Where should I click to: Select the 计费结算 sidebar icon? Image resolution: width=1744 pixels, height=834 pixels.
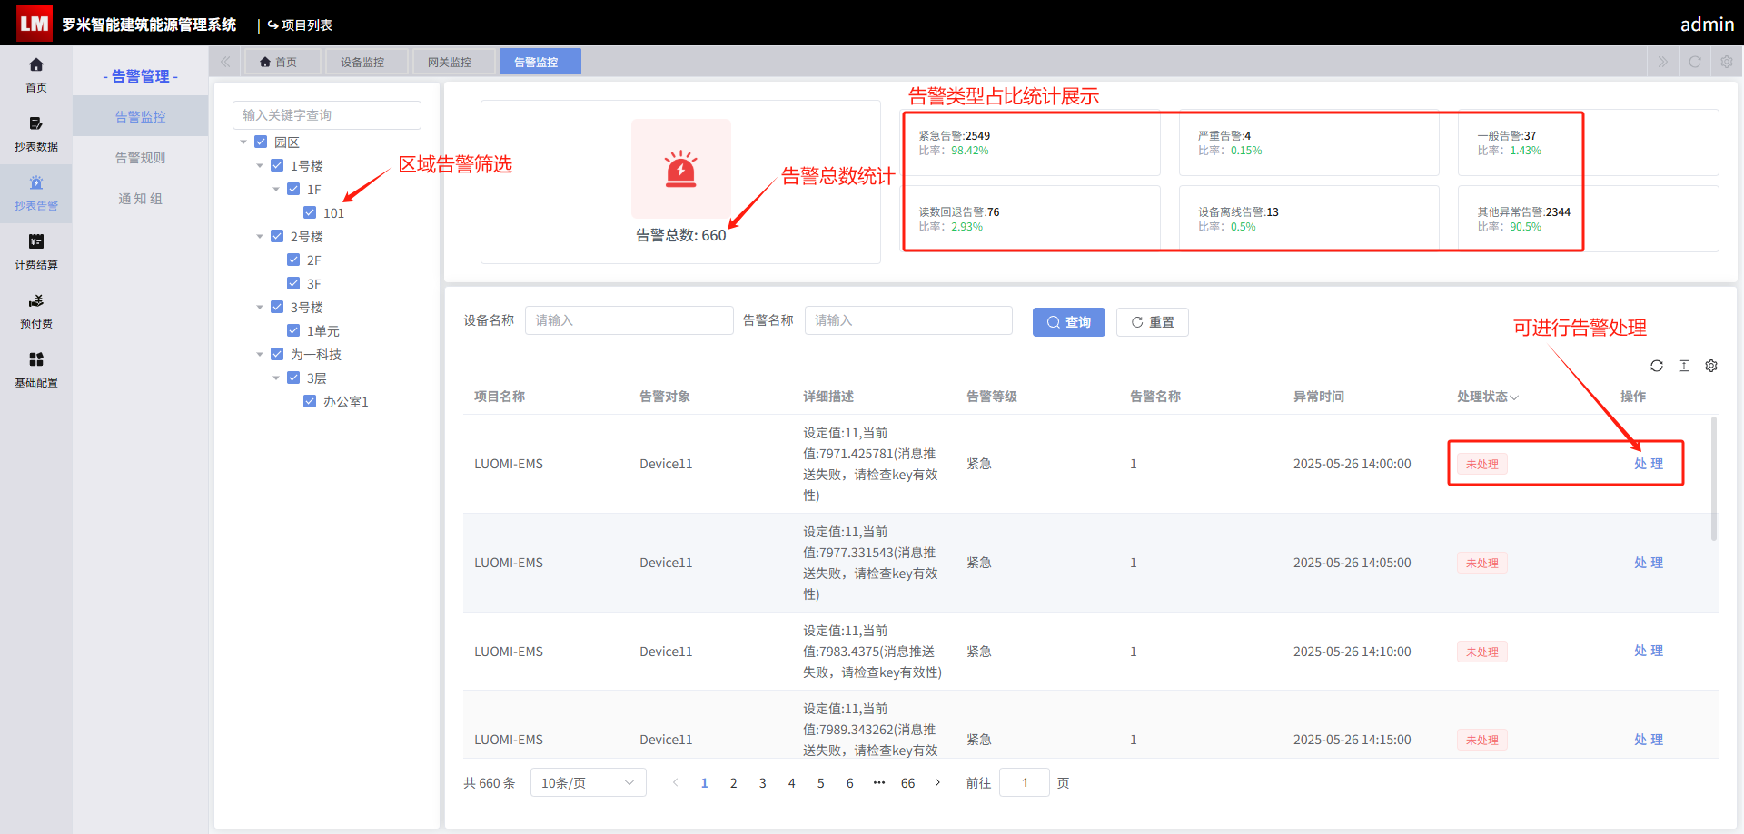tap(35, 251)
